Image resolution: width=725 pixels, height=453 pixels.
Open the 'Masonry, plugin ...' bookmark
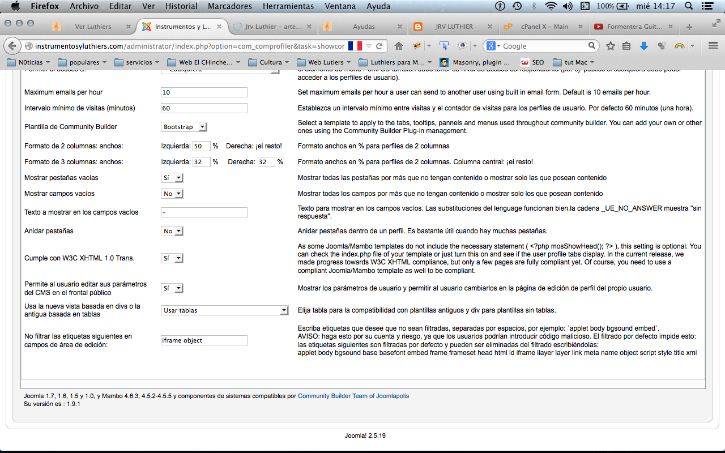tap(474, 62)
